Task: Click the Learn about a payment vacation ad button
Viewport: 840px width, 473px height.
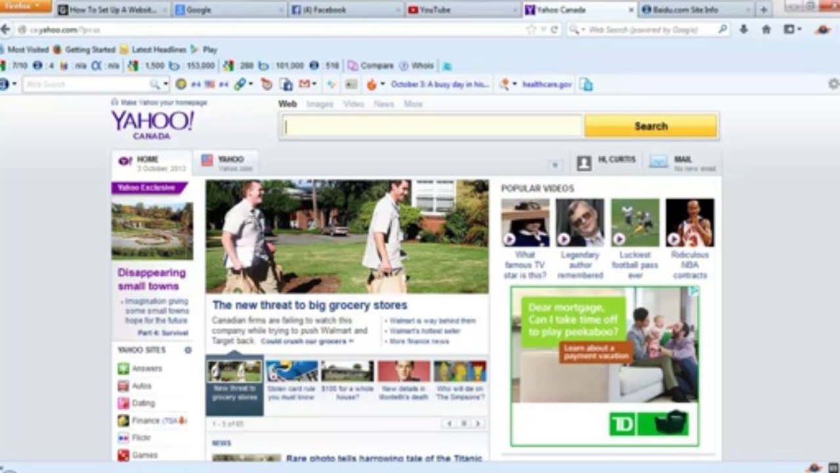Action: click(596, 352)
